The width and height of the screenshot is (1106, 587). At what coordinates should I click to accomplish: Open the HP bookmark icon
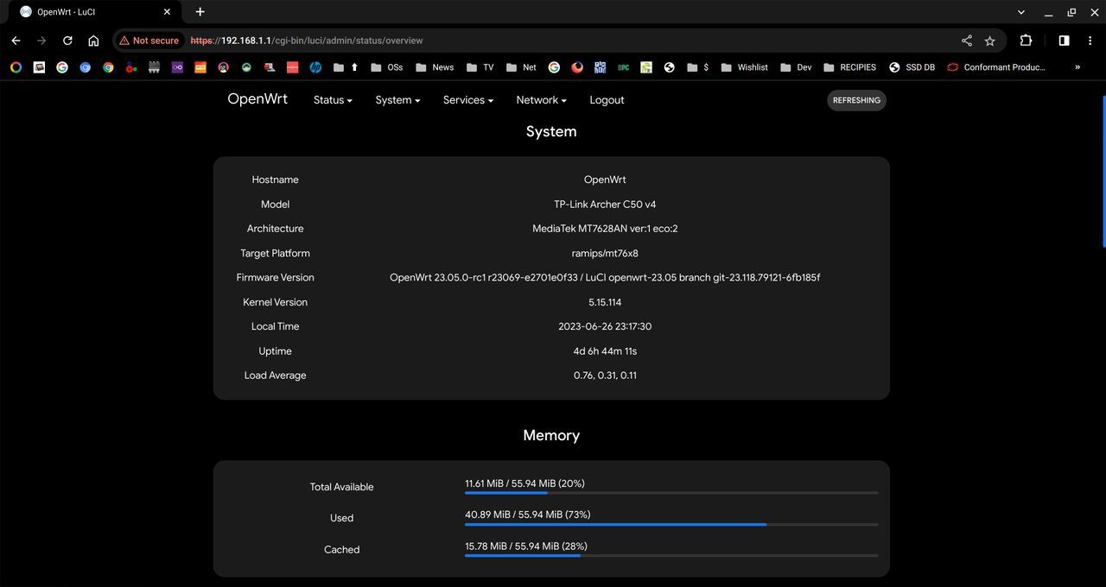point(315,67)
